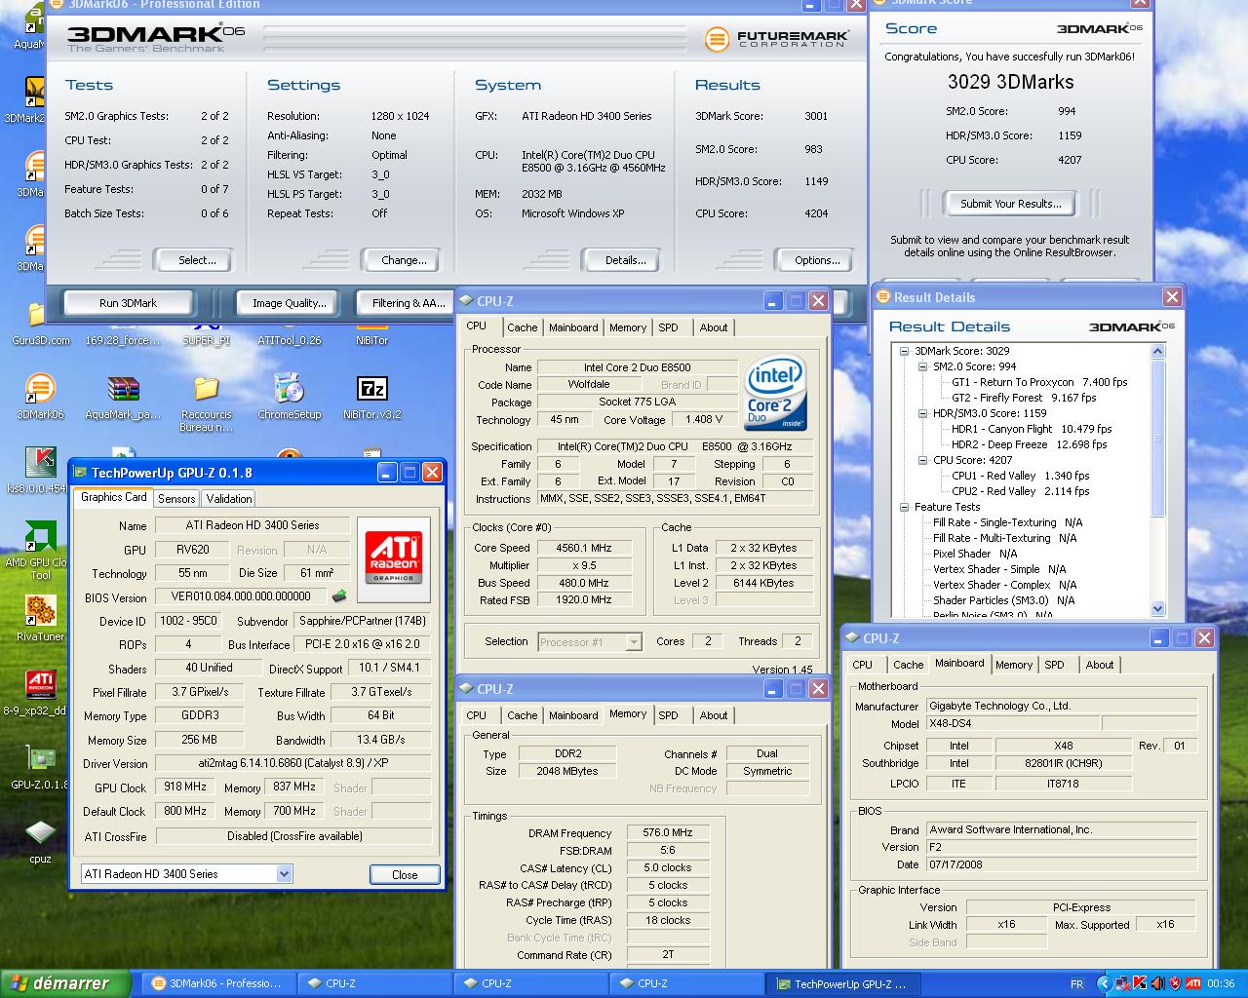Select HDR1 - Canyon Flight result row
The image size is (1248, 998).
(x=1032, y=429)
